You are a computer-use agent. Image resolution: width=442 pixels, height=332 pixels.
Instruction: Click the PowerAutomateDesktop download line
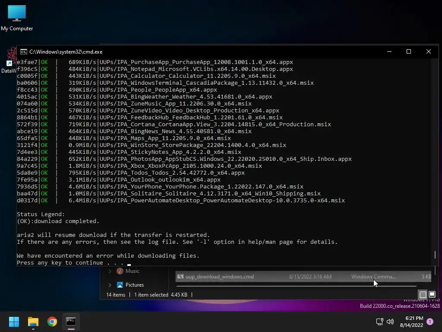click(181, 201)
